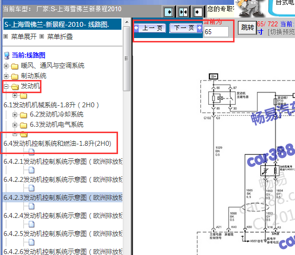This screenshot has height=255, width=295.
Task: Click 菜单展开 to expand menu
Action: point(24,37)
